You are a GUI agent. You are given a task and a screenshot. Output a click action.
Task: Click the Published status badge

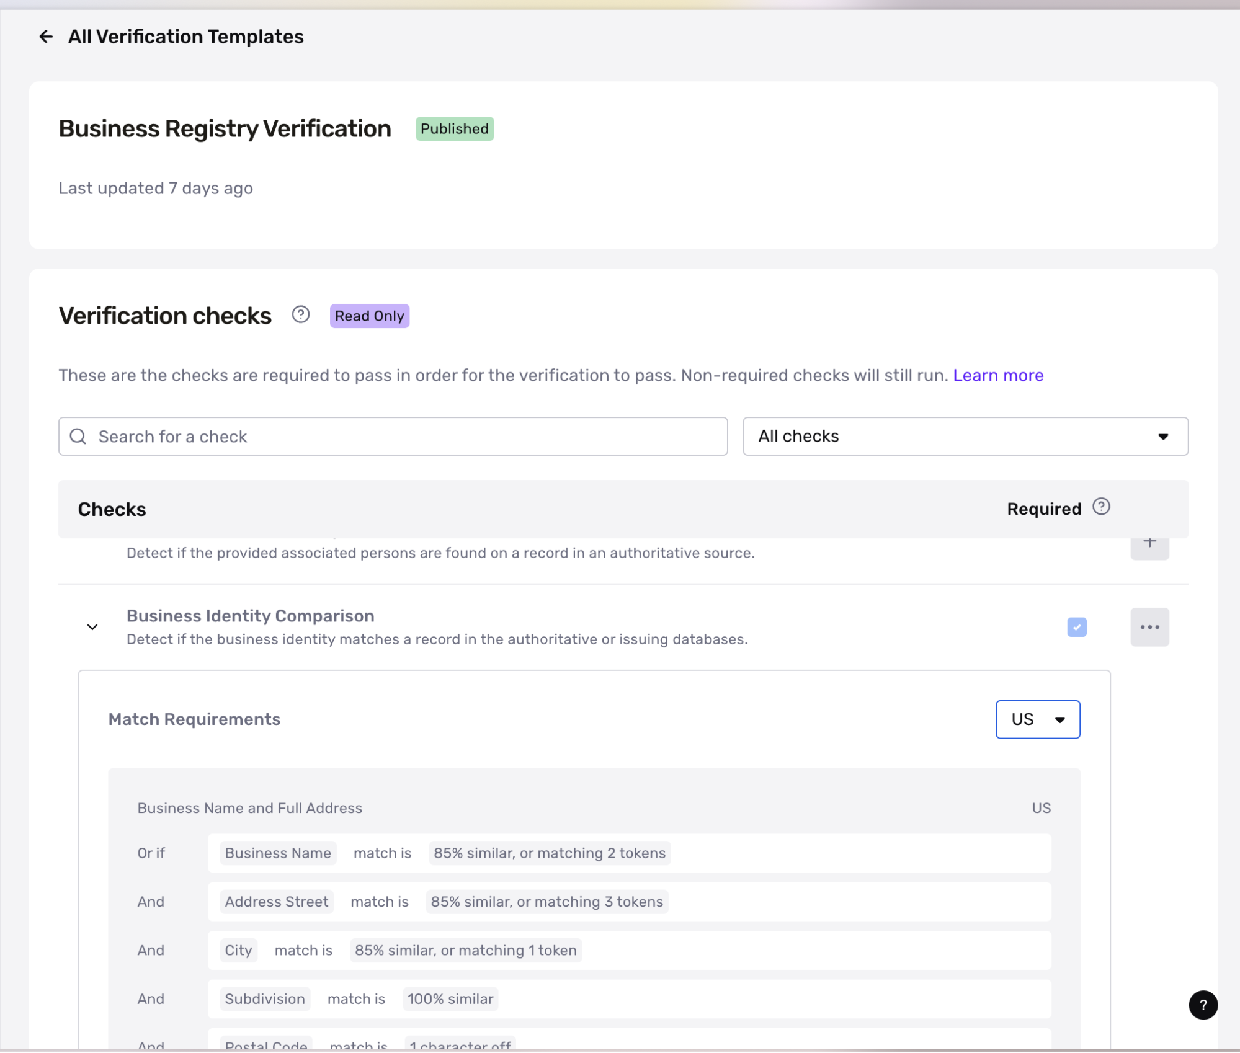(455, 129)
